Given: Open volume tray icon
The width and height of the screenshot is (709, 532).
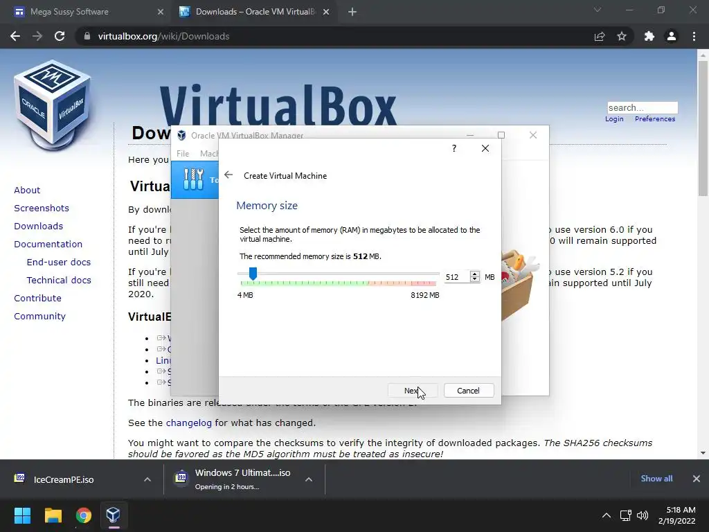Looking at the screenshot, I should (642, 515).
